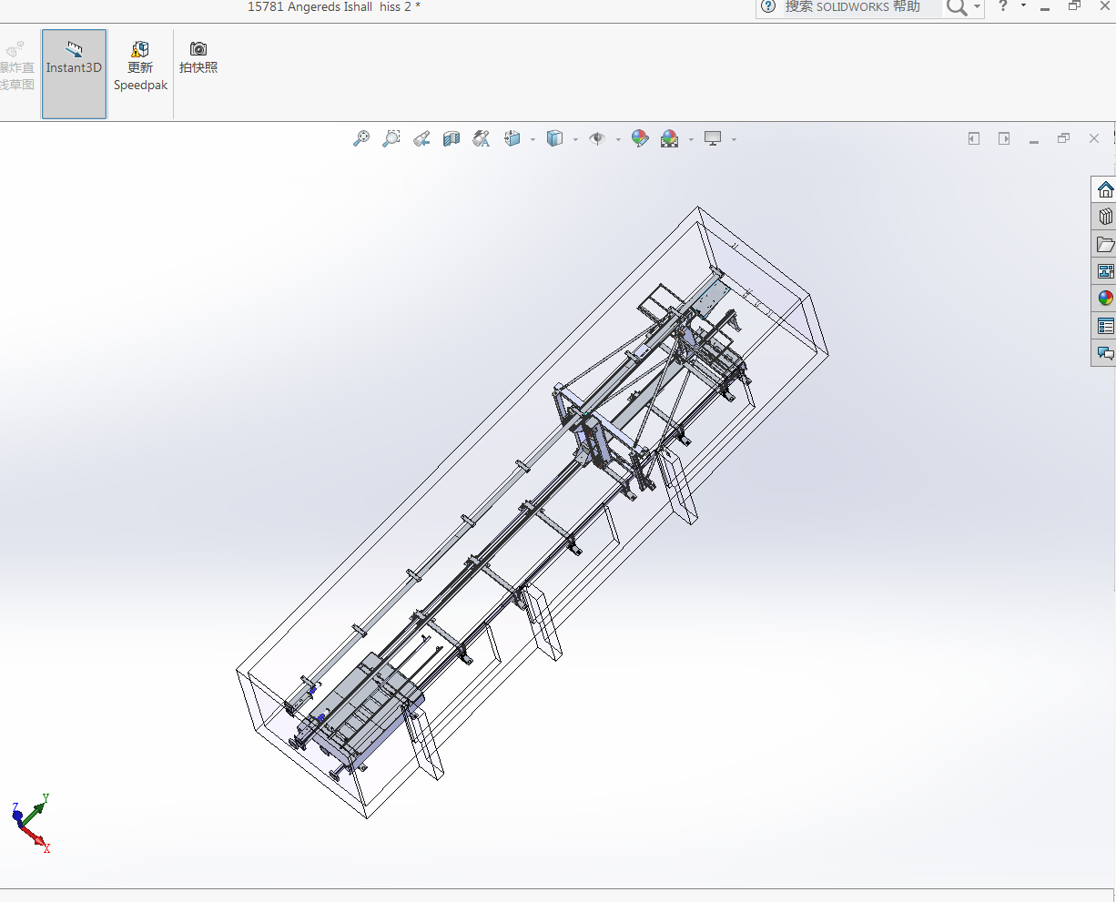Viewport: 1116px width, 902px height.
Task: Open the Appearances color ball tab
Action: click(x=1105, y=299)
